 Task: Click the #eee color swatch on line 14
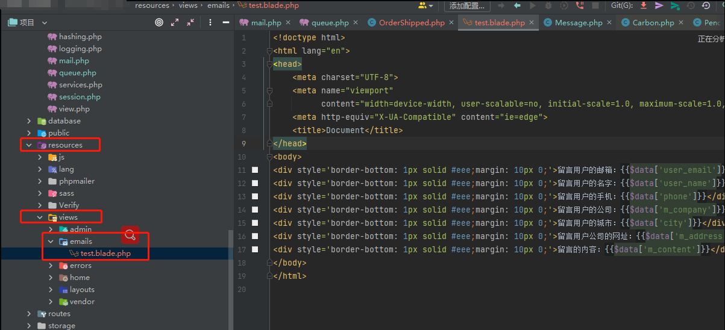click(255, 210)
